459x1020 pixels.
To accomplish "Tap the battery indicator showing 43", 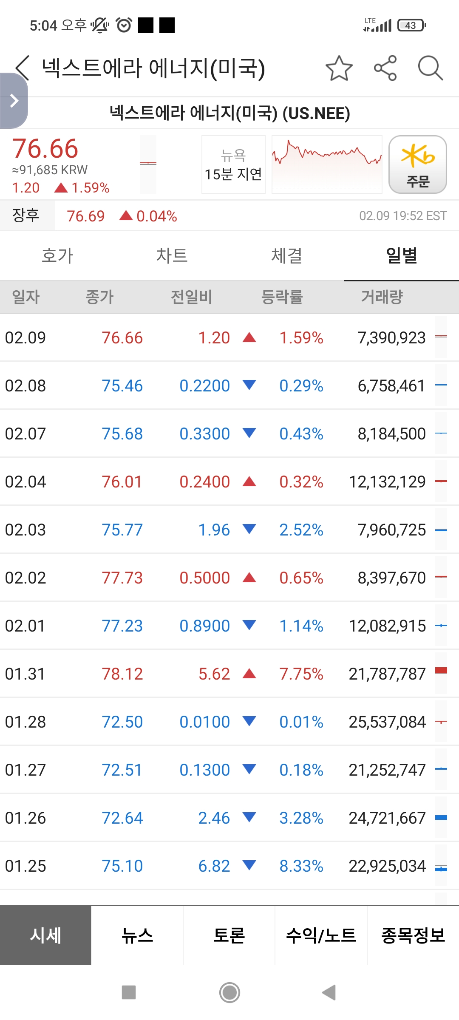I will tap(411, 25).
